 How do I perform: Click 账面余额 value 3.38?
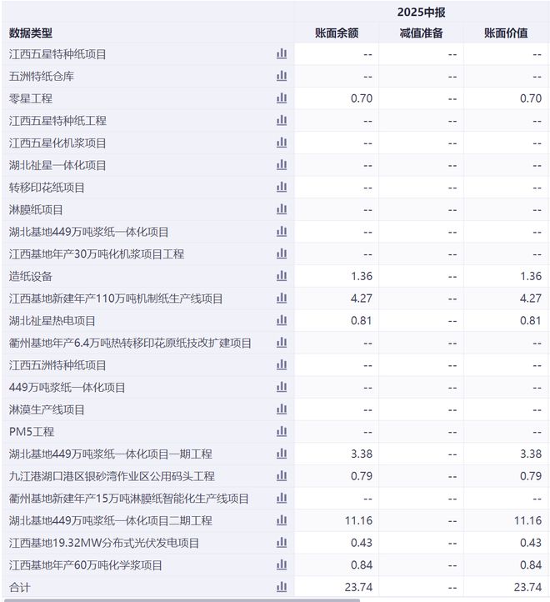[x=362, y=454]
